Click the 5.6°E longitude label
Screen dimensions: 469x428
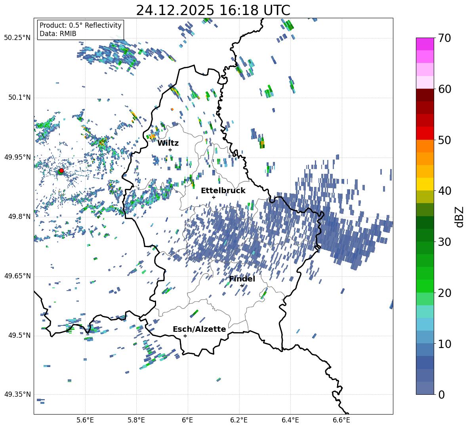coord(85,420)
